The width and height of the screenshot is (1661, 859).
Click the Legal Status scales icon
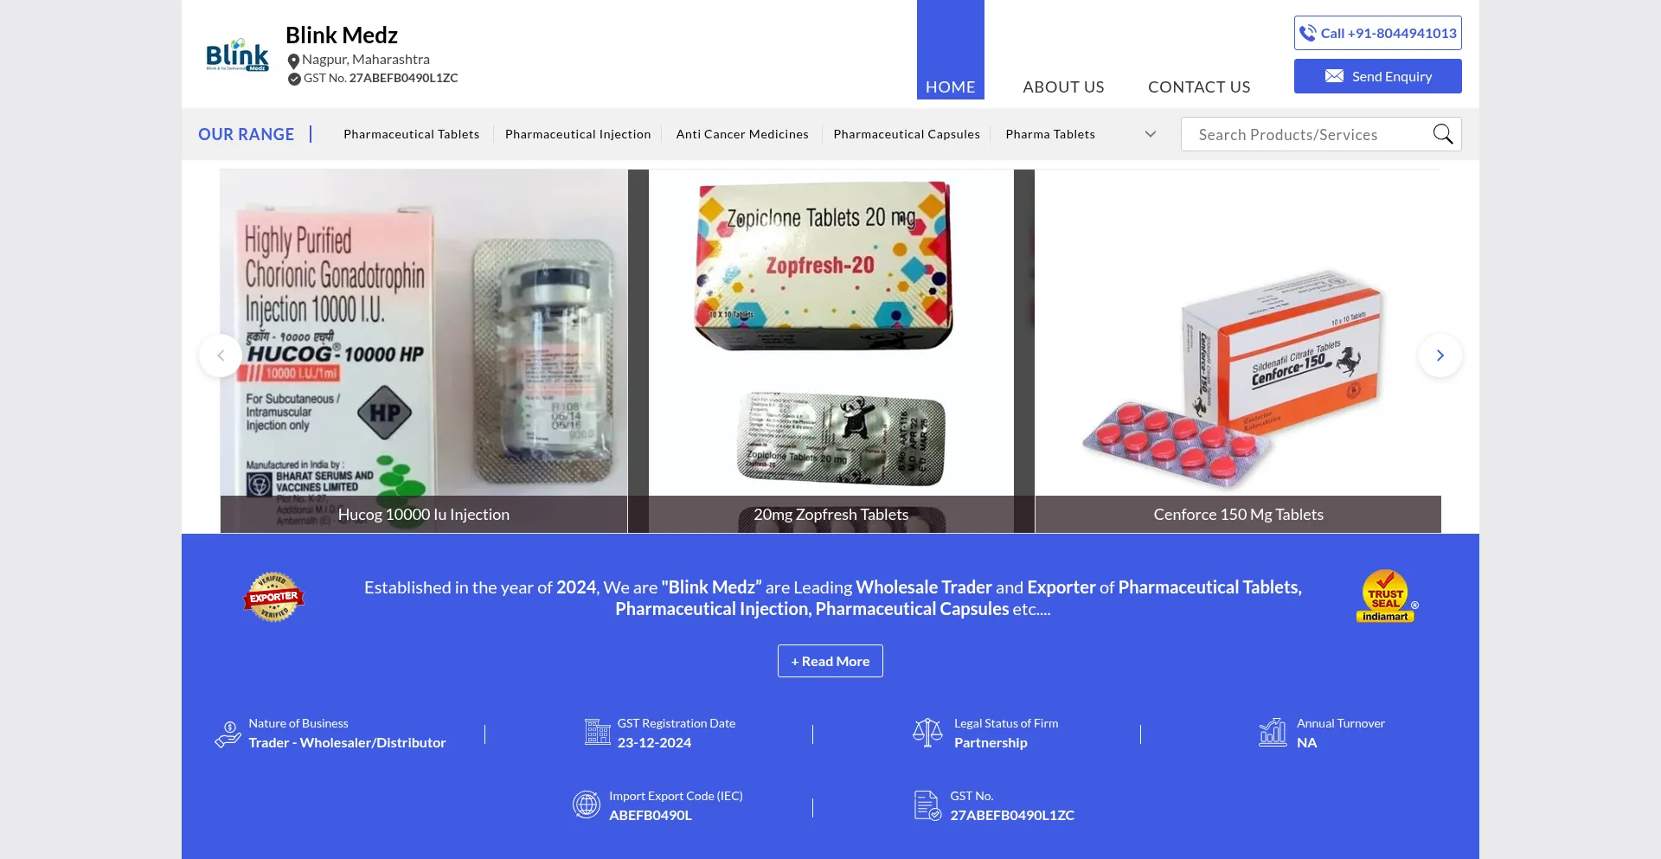(927, 733)
